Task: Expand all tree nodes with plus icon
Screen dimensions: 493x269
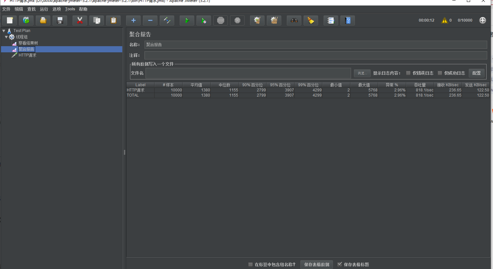Action: pos(134,20)
